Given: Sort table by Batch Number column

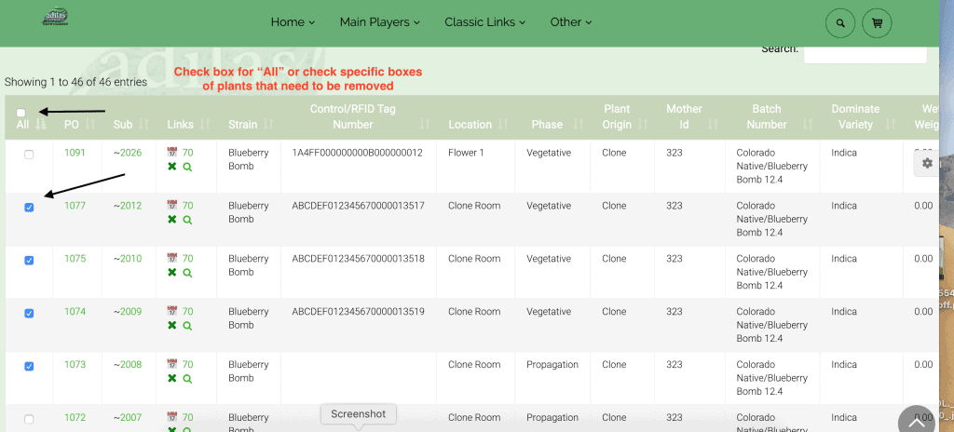Looking at the screenshot, I should [772, 116].
